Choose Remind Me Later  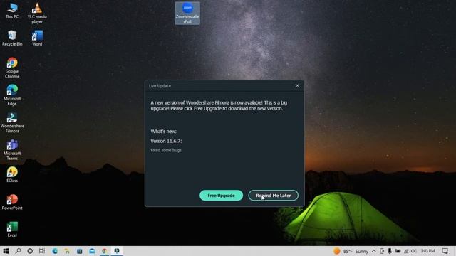[273, 196]
